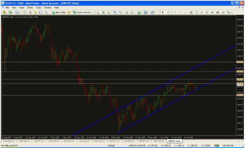This screenshot has height=148, width=245.
Task: Select the pencil-style drawing tool
Action: tap(223, 13)
